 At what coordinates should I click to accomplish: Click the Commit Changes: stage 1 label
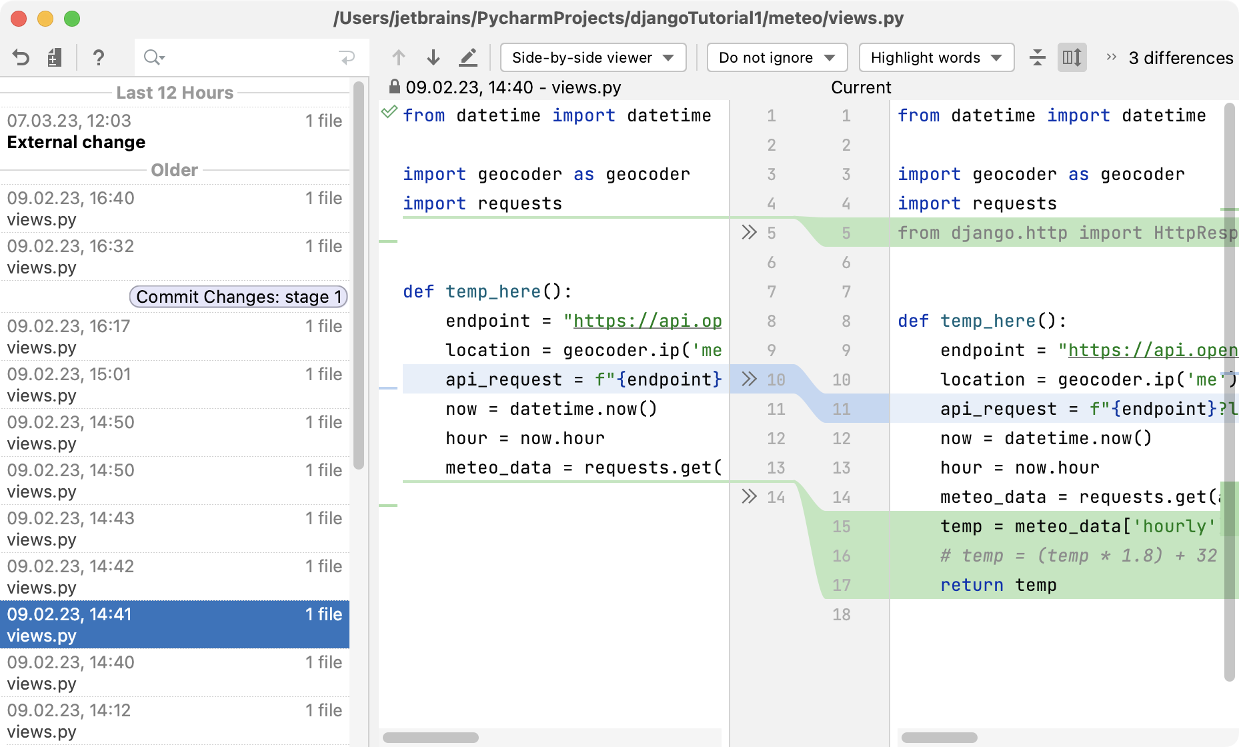239,297
